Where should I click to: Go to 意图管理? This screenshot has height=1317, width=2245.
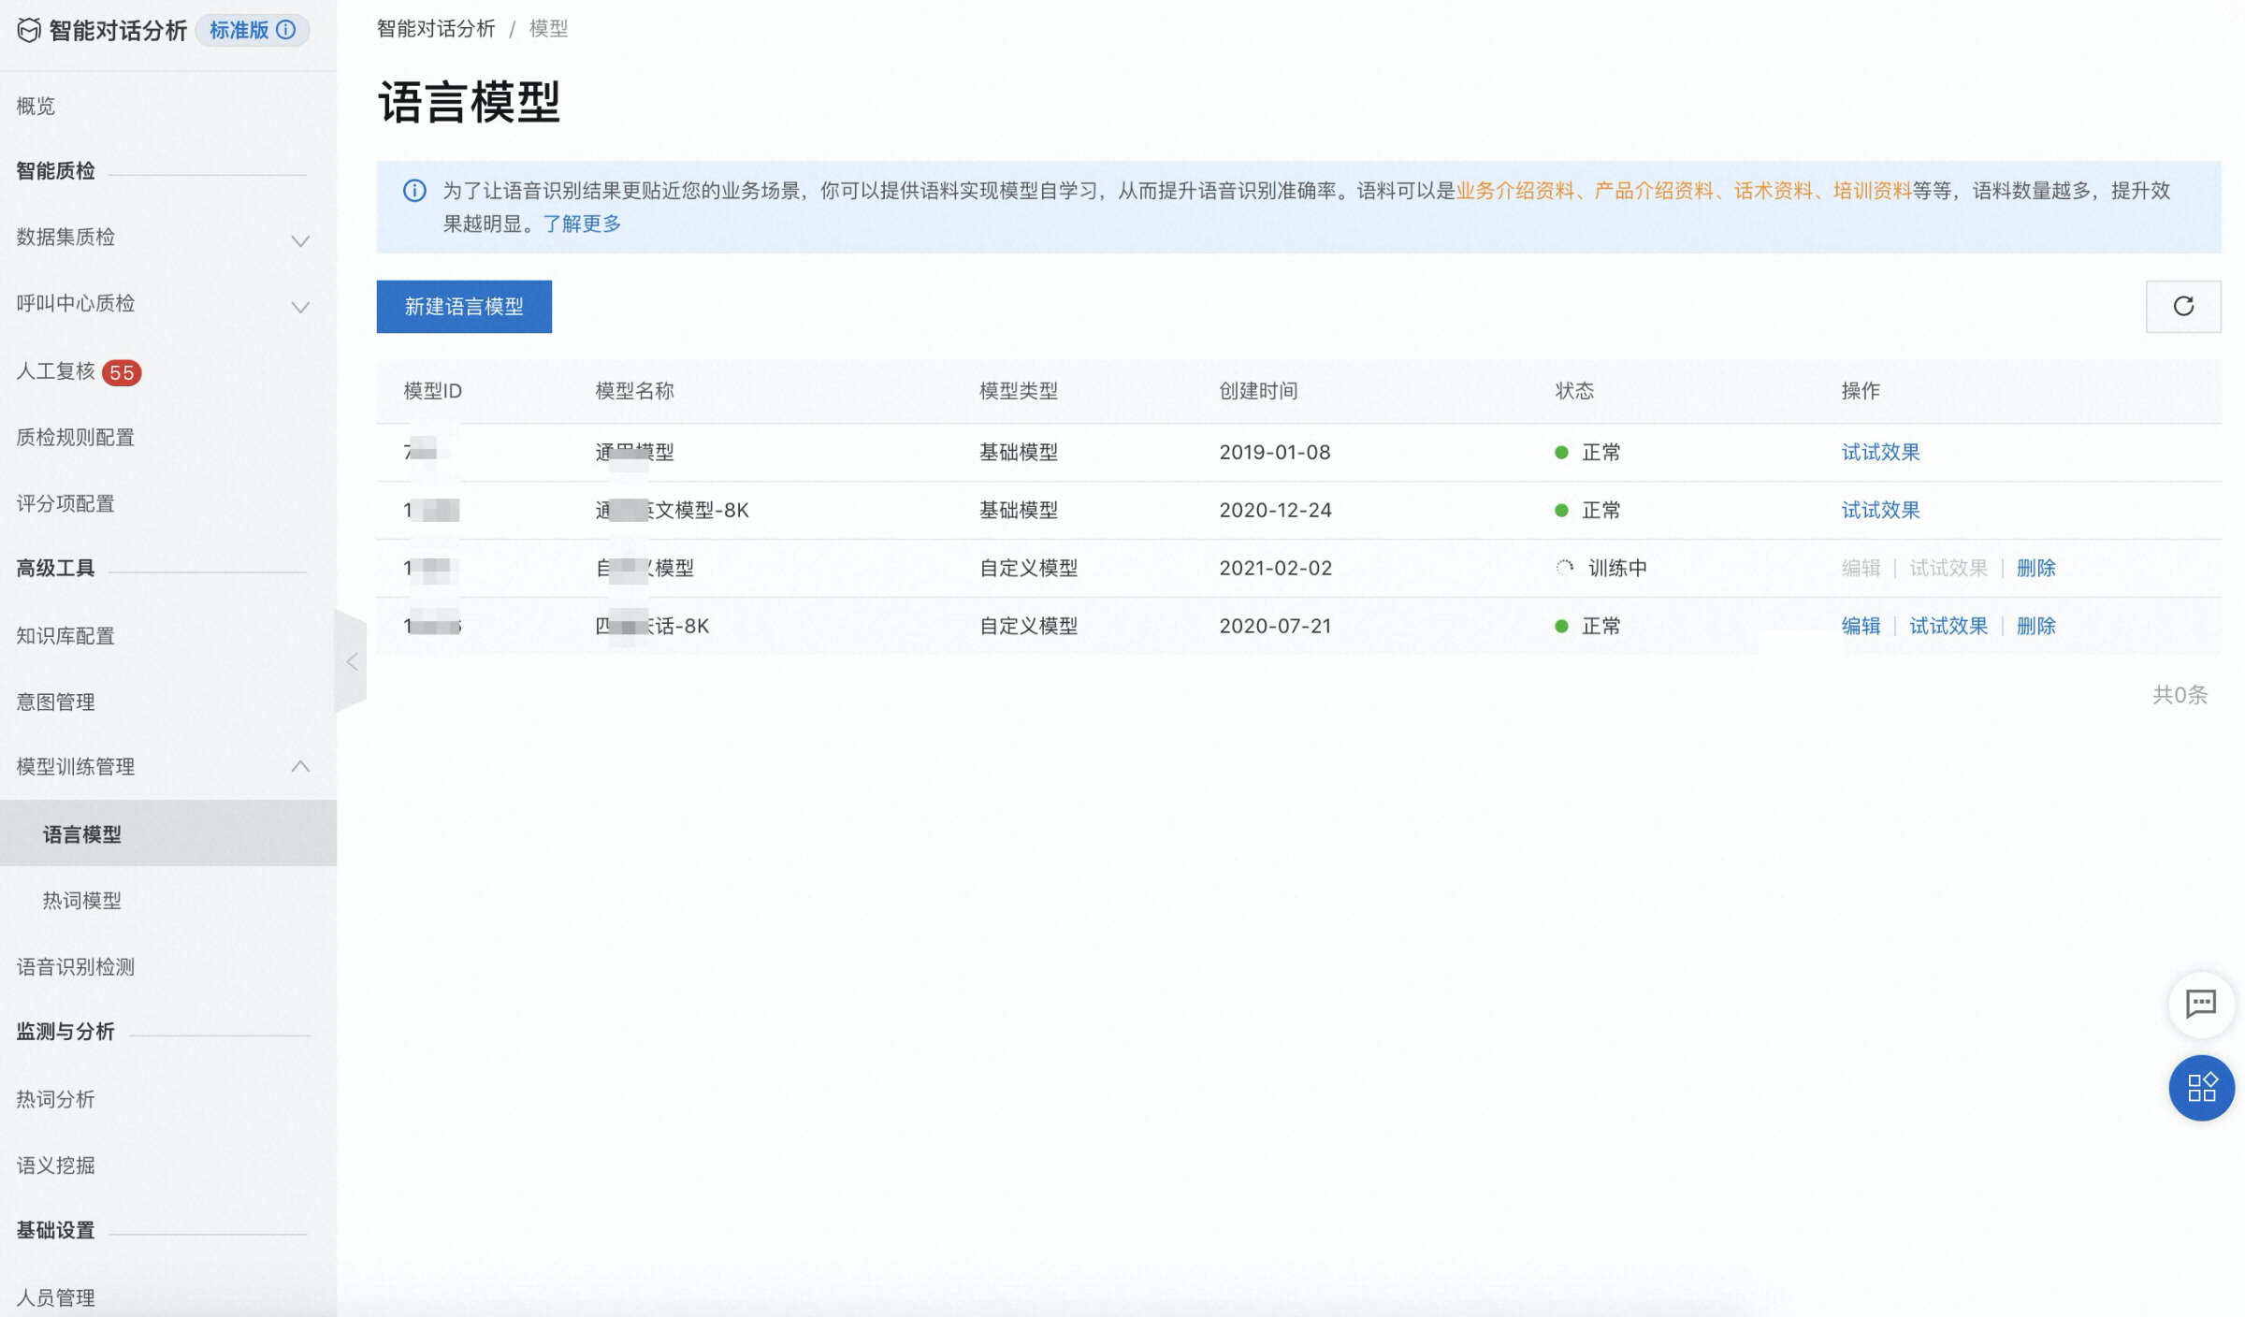(x=55, y=702)
